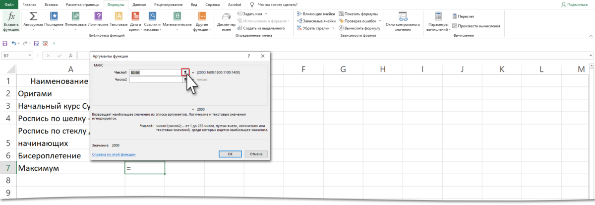This screenshot has width=595, height=205.
Task: Click the save icon in quick access toolbar
Action: [5, 44]
